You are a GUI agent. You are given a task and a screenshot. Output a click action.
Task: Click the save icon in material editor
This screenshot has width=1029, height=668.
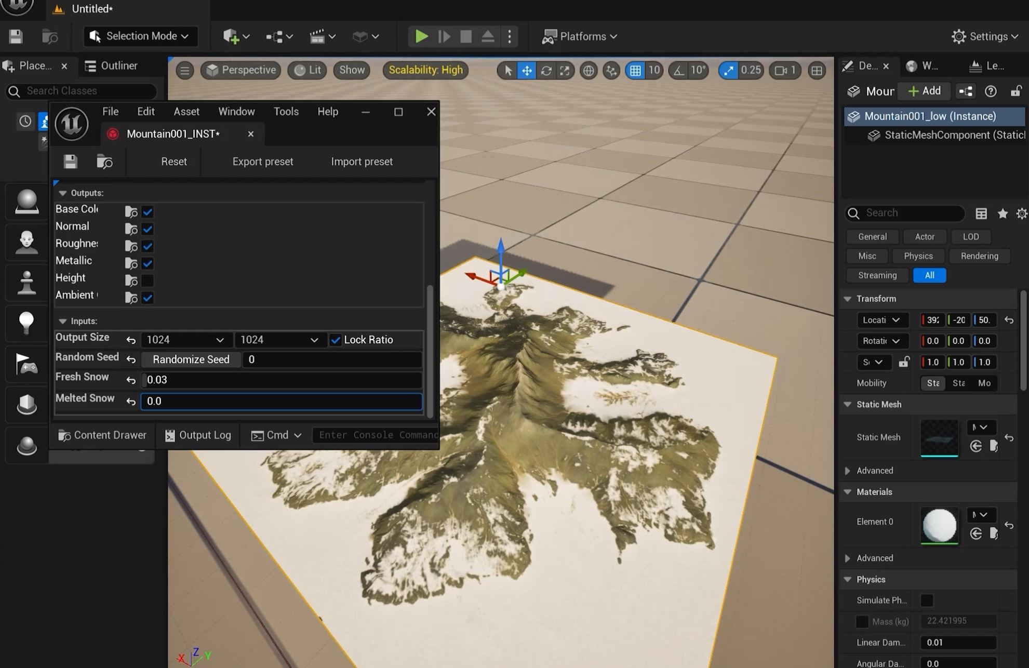click(71, 162)
